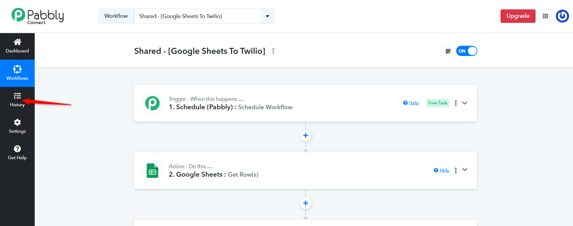This screenshot has width=573, height=226.
Task: Expand the Schedule (Pabbly) trigger step
Action: pos(465,103)
